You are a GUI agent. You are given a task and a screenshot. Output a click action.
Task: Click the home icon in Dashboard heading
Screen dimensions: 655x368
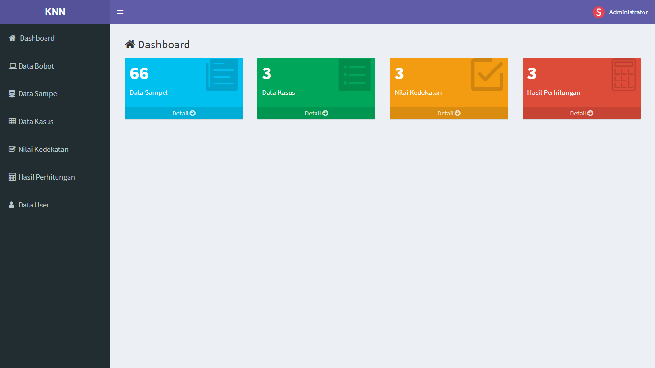130,45
